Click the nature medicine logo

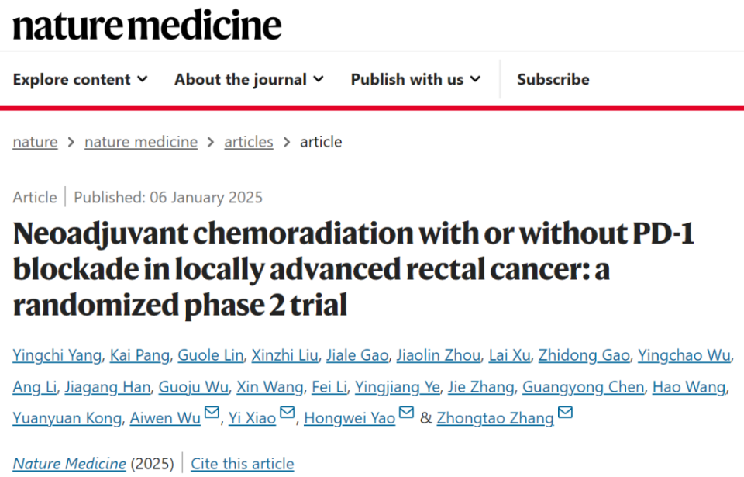(147, 26)
